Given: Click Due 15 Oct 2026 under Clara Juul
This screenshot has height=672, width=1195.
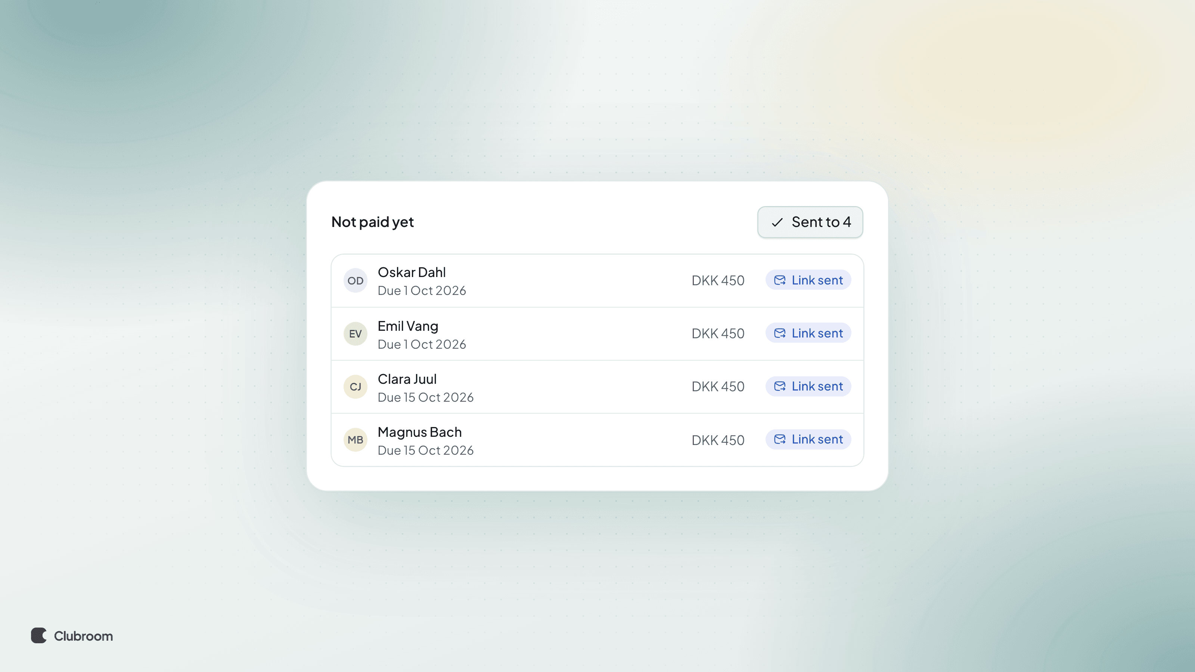Looking at the screenshot, I should [425, 398].
